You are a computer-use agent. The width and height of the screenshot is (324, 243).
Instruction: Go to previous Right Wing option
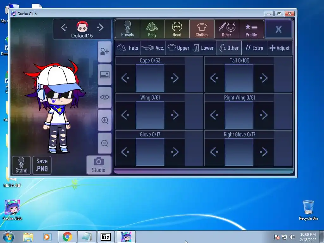(x=214, y=115)
